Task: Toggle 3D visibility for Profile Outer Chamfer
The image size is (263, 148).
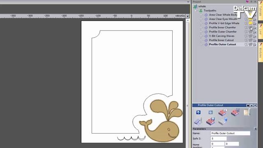Action: [x=251, y=32]
